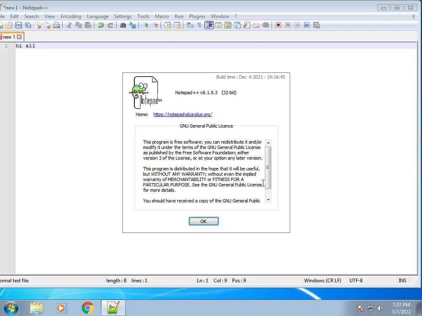
Task: Open Google Chrome from the taskbar
Action: click(x=88, y=308)
